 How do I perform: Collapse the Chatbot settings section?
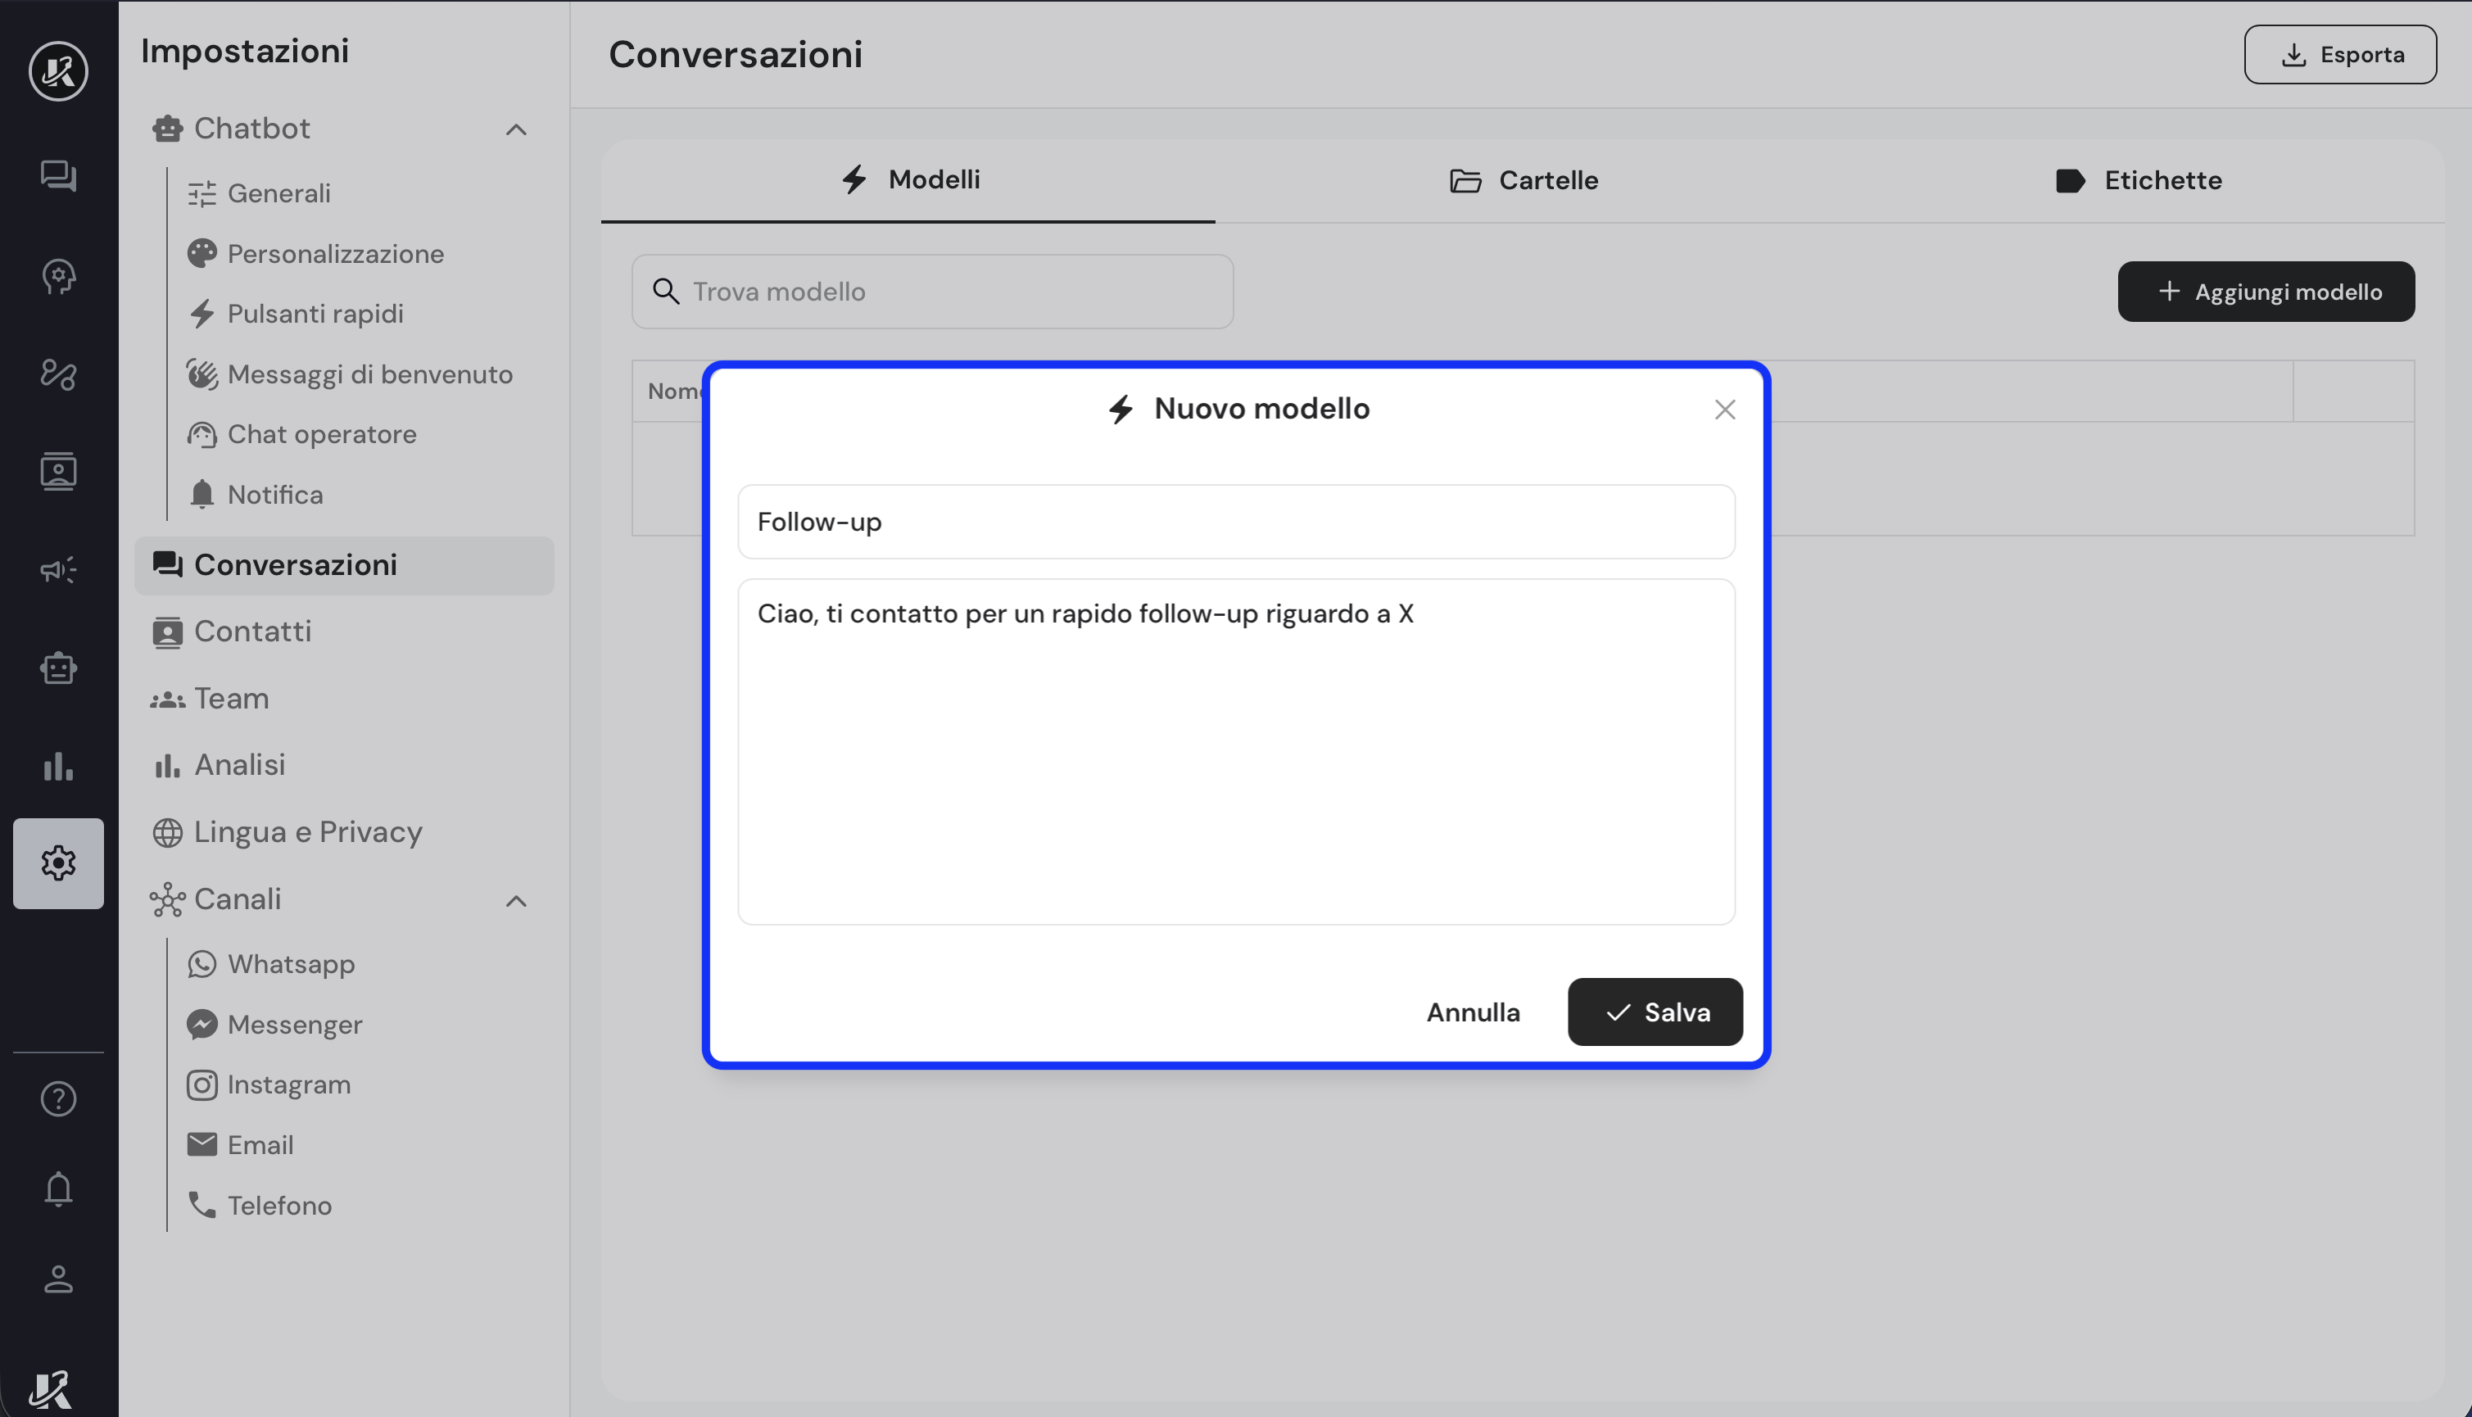click(x=516, y=129)
